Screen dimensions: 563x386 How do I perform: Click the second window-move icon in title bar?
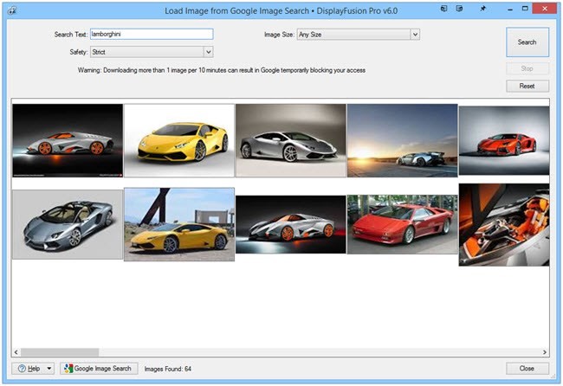coord(459,9)
